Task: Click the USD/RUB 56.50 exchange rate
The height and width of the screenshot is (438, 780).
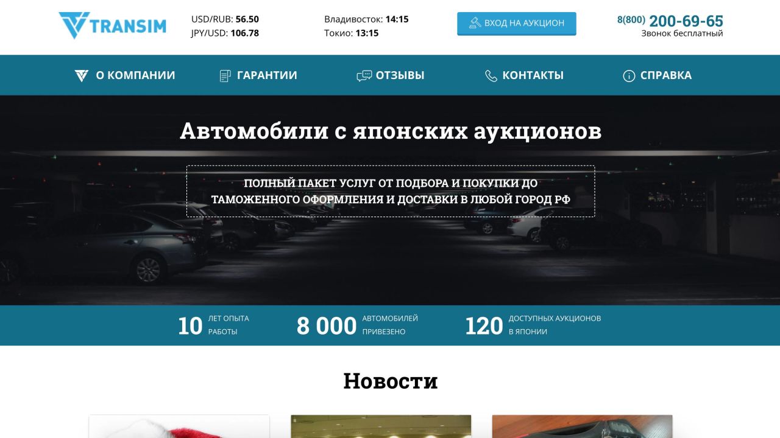Action: (225, 19)
